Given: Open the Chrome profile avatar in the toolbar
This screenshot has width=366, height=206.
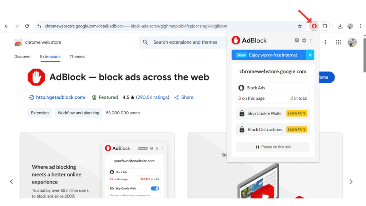Looking at the screenshot, I should coord(350,26).
